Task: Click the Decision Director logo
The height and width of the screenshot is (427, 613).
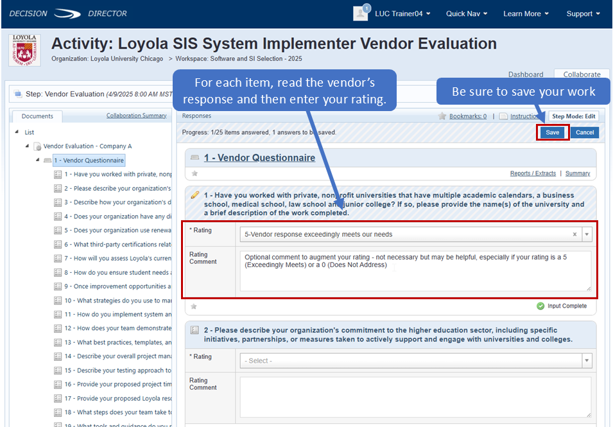Action: (x=68, y=13)
